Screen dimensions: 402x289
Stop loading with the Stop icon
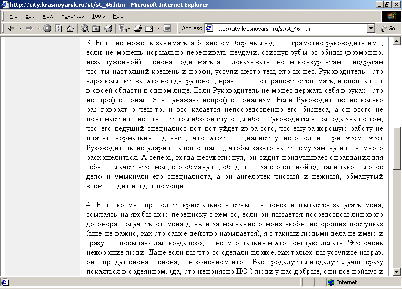point(47,28)
